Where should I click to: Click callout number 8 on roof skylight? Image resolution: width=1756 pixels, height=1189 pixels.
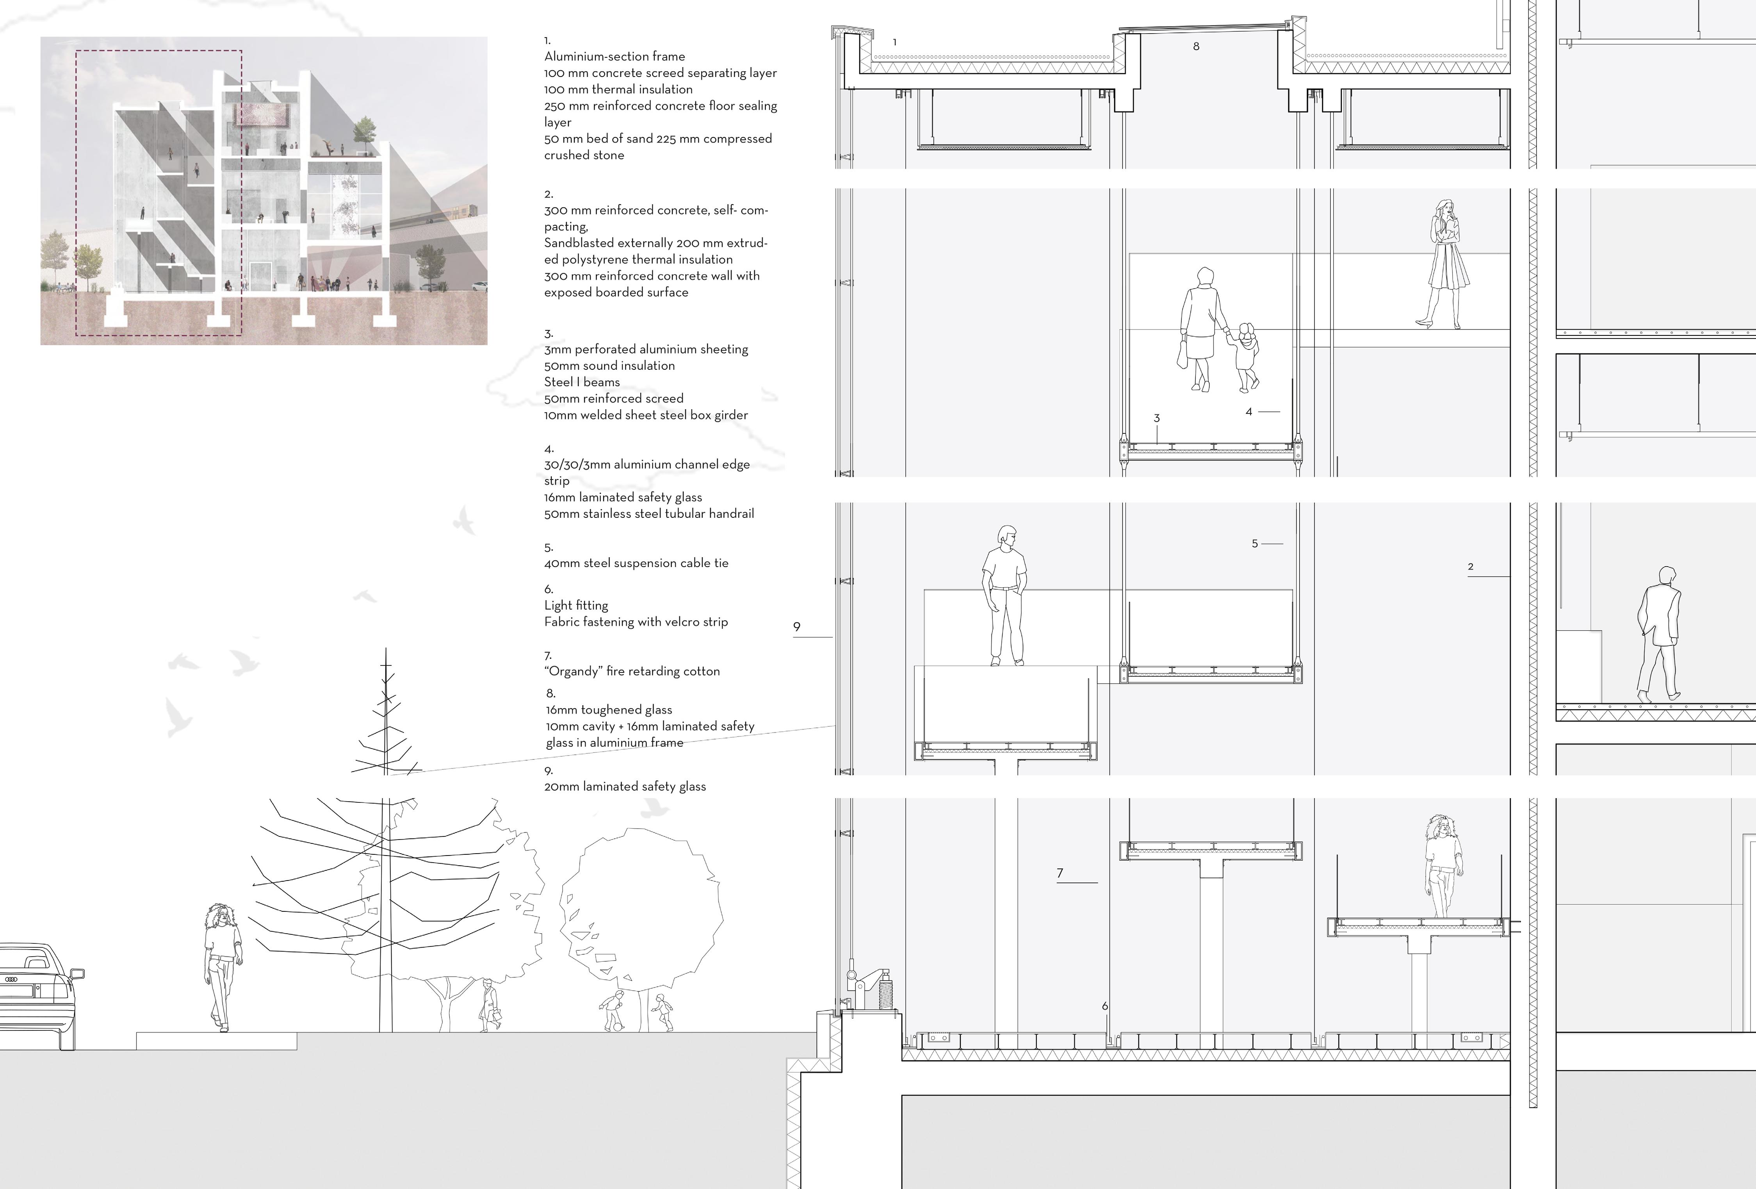(x=1196, y=46)
